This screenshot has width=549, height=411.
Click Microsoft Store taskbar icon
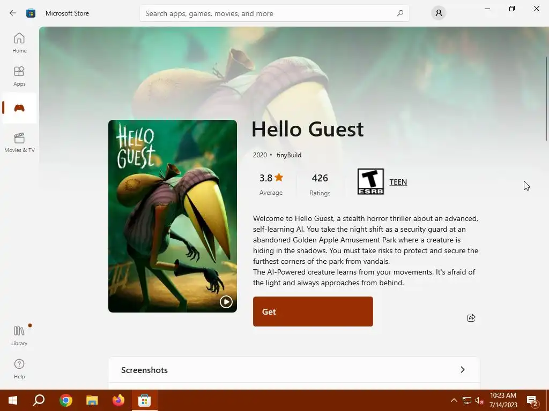click(x=144, y=400)
